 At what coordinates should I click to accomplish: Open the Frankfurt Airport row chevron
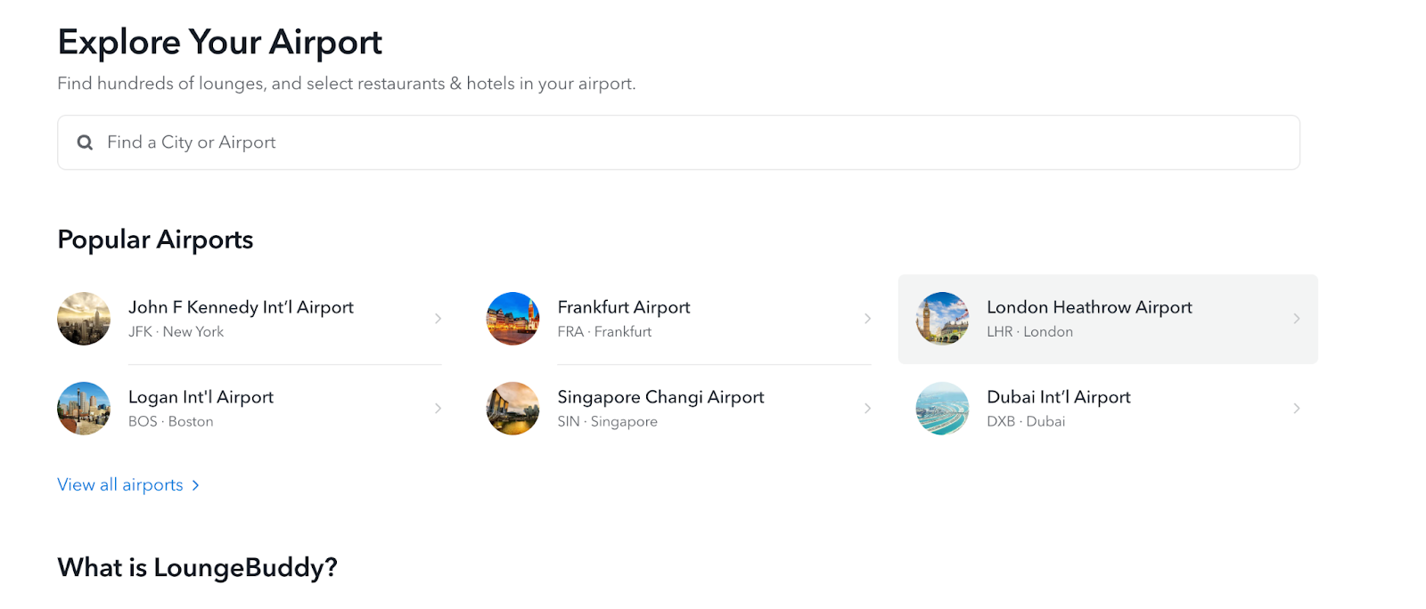[867, 319]
